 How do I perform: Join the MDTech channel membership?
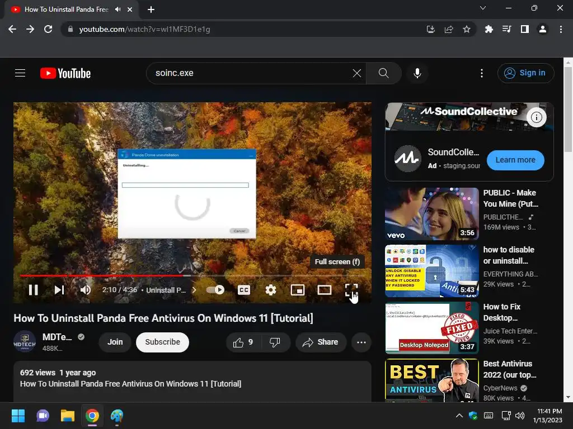point(115,342)
